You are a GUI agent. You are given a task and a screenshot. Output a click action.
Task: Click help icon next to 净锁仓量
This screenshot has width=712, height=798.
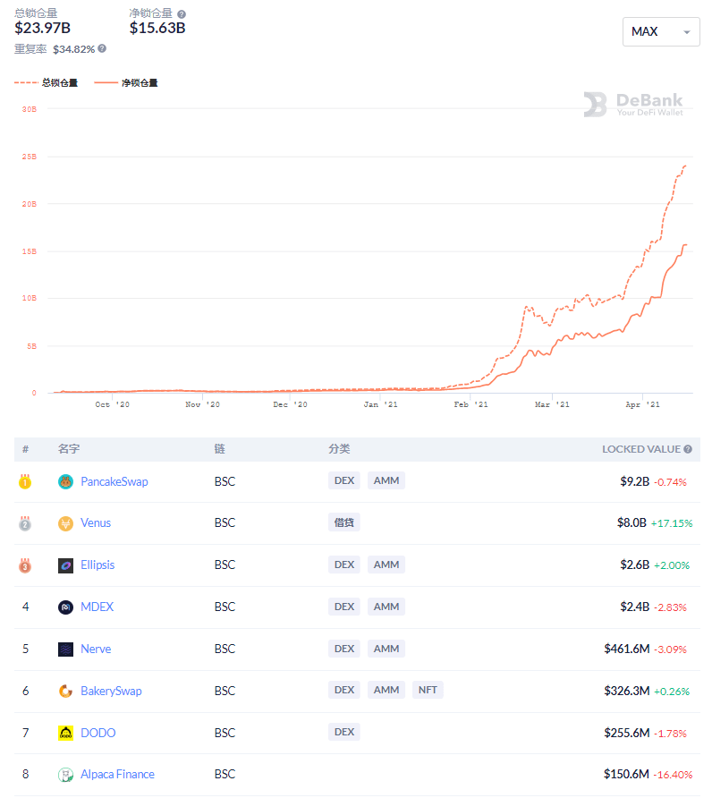point(182,14)
